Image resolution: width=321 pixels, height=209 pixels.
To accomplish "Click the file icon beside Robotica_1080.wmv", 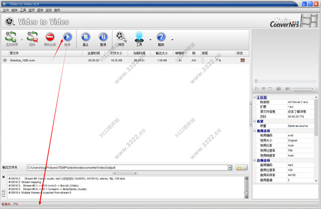I will pos(5,60).
